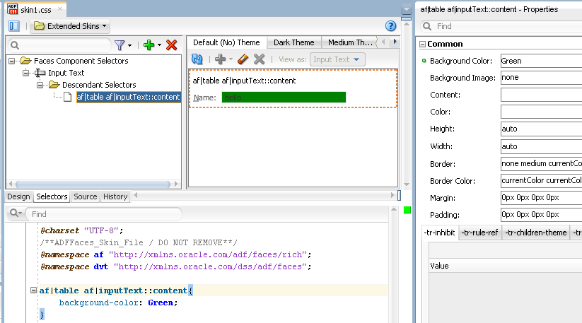Click the editor tabs horizontal scrollbar
The image size is (582, 323).
264,196
